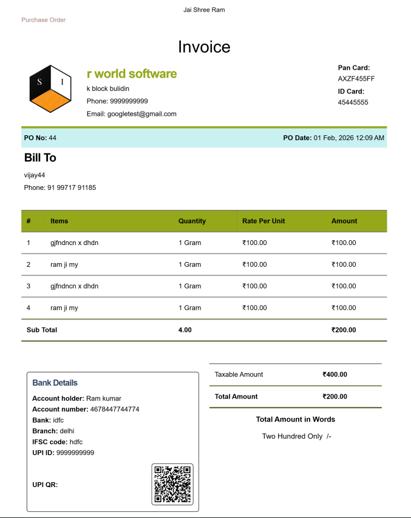Click the Purchase Order label
Viewport: 411px width, 518px height.
[44, 20]
